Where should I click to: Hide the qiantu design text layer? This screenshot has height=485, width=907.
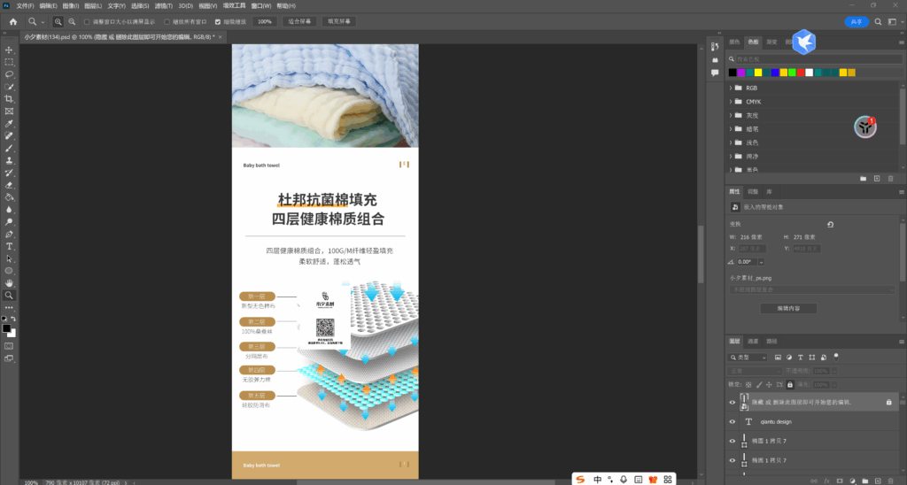(x=732, y=421)
